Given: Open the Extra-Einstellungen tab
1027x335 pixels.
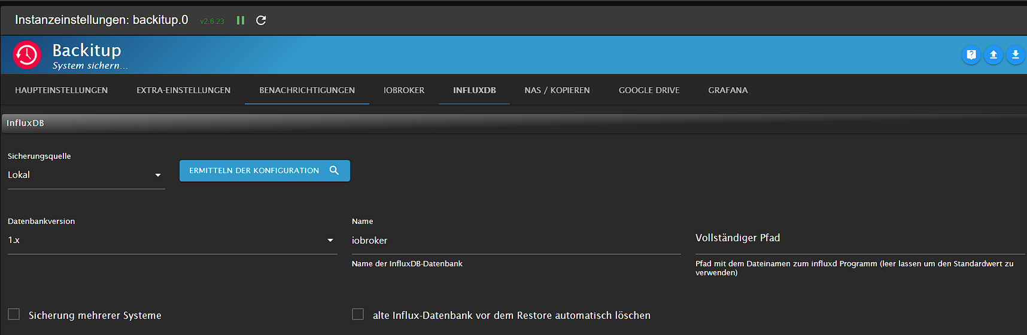Looking at the screenshot, I should coord(183,90).
